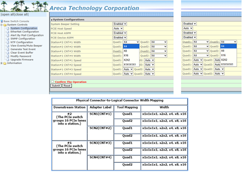
Task: Click the page icon beside Modify Password
Action: coord(8,56)
